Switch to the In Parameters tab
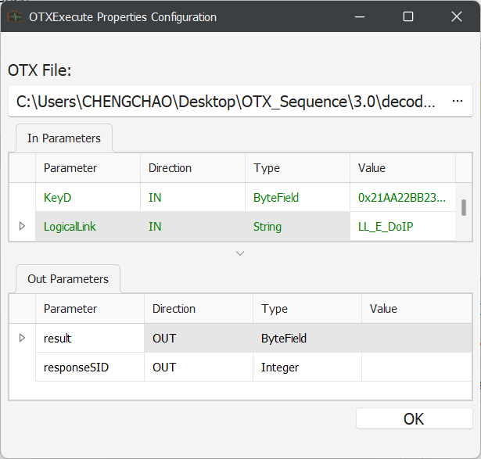The width and height of the screenshot is (481, 459). coord(64,138)
